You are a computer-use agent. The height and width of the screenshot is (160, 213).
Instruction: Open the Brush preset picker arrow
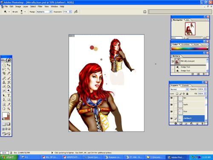pyautogui.click(x=25, y=12)
